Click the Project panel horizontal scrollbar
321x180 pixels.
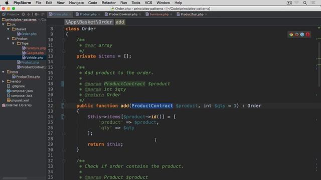(15, 178)
